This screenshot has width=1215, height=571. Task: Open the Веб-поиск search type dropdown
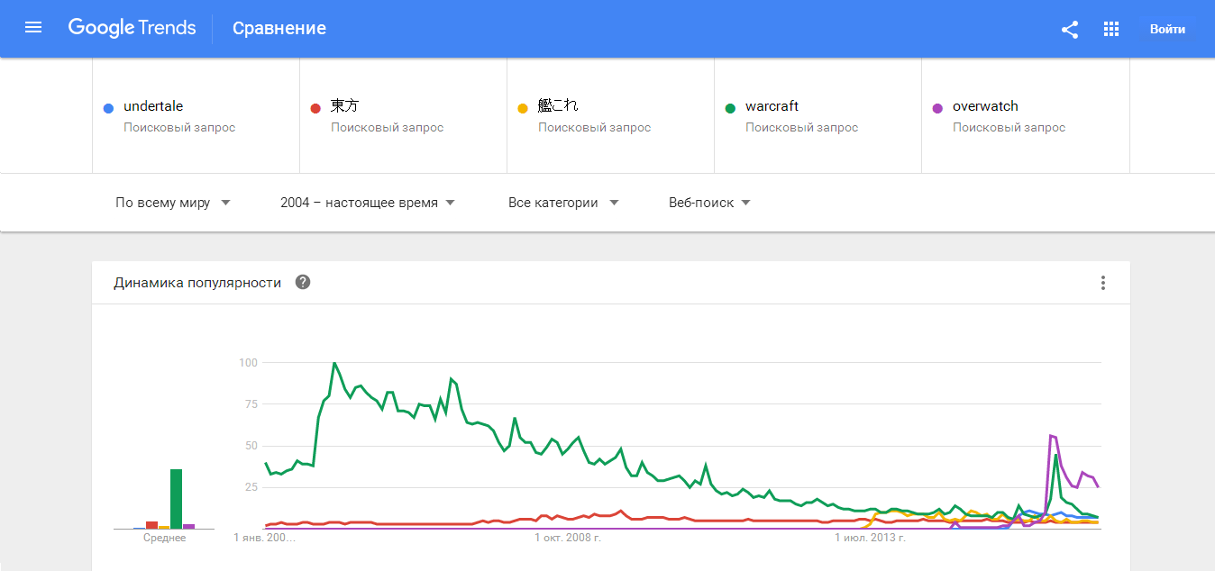coord(709,203)
